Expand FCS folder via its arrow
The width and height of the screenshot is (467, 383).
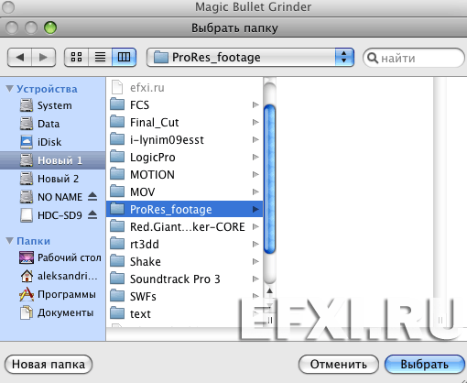[x=255, y=105]
